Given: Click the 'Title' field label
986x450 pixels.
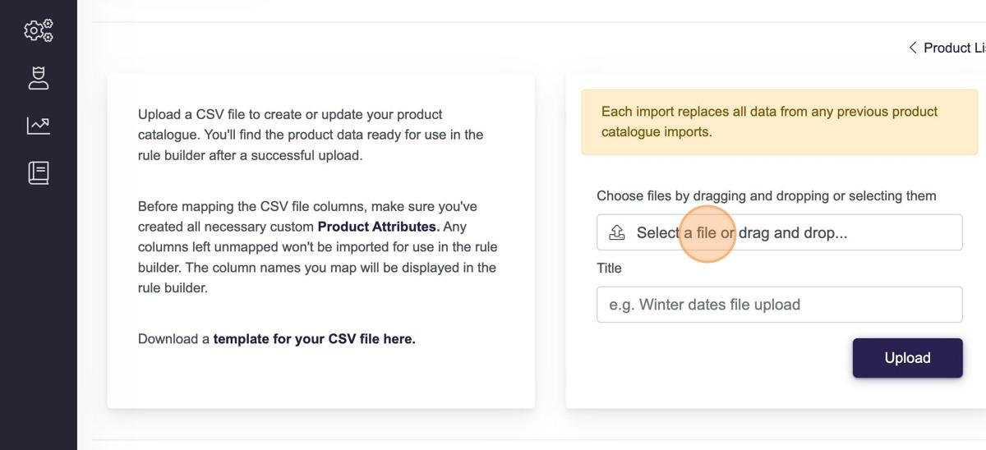Looking at the screenshot, I should click(x=609, y=269).
